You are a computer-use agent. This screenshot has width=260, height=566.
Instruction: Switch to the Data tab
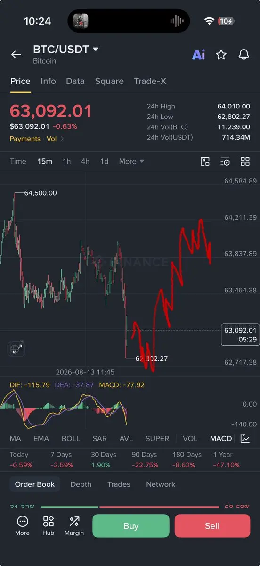[x=75, y=81]
